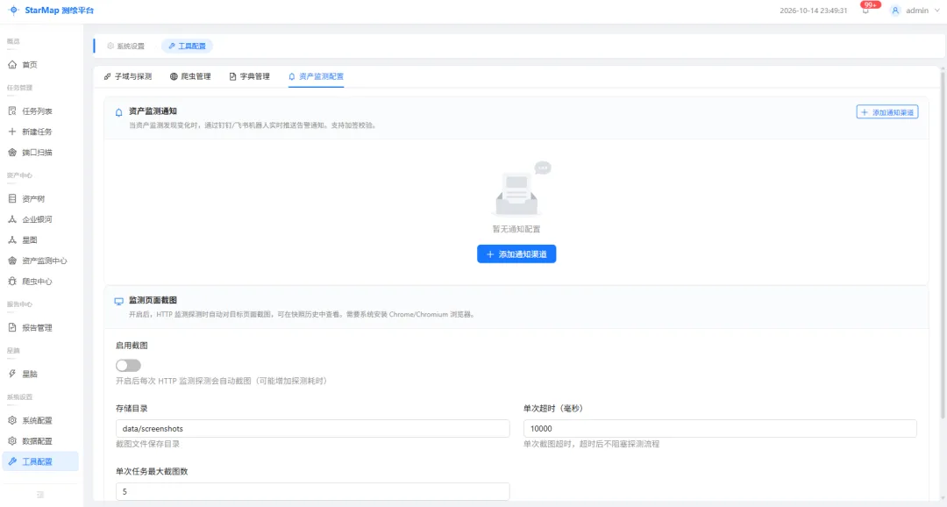Switch to the 子域与探测 tab

[x=128, y=76]
